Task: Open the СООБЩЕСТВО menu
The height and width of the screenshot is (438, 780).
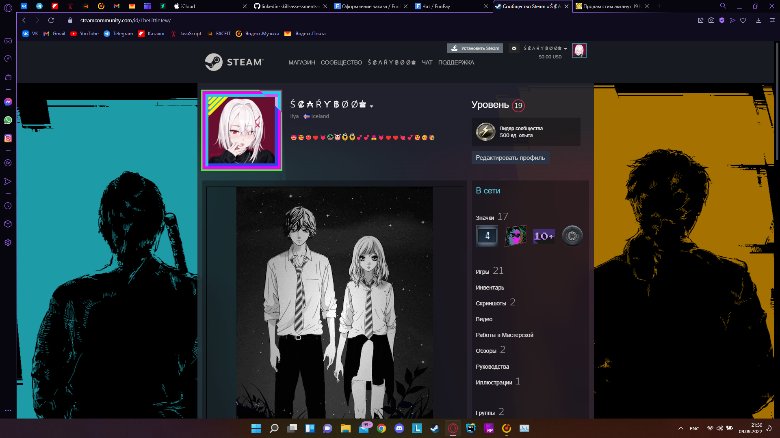Action: pyautogui.click(x=341, y=62)
